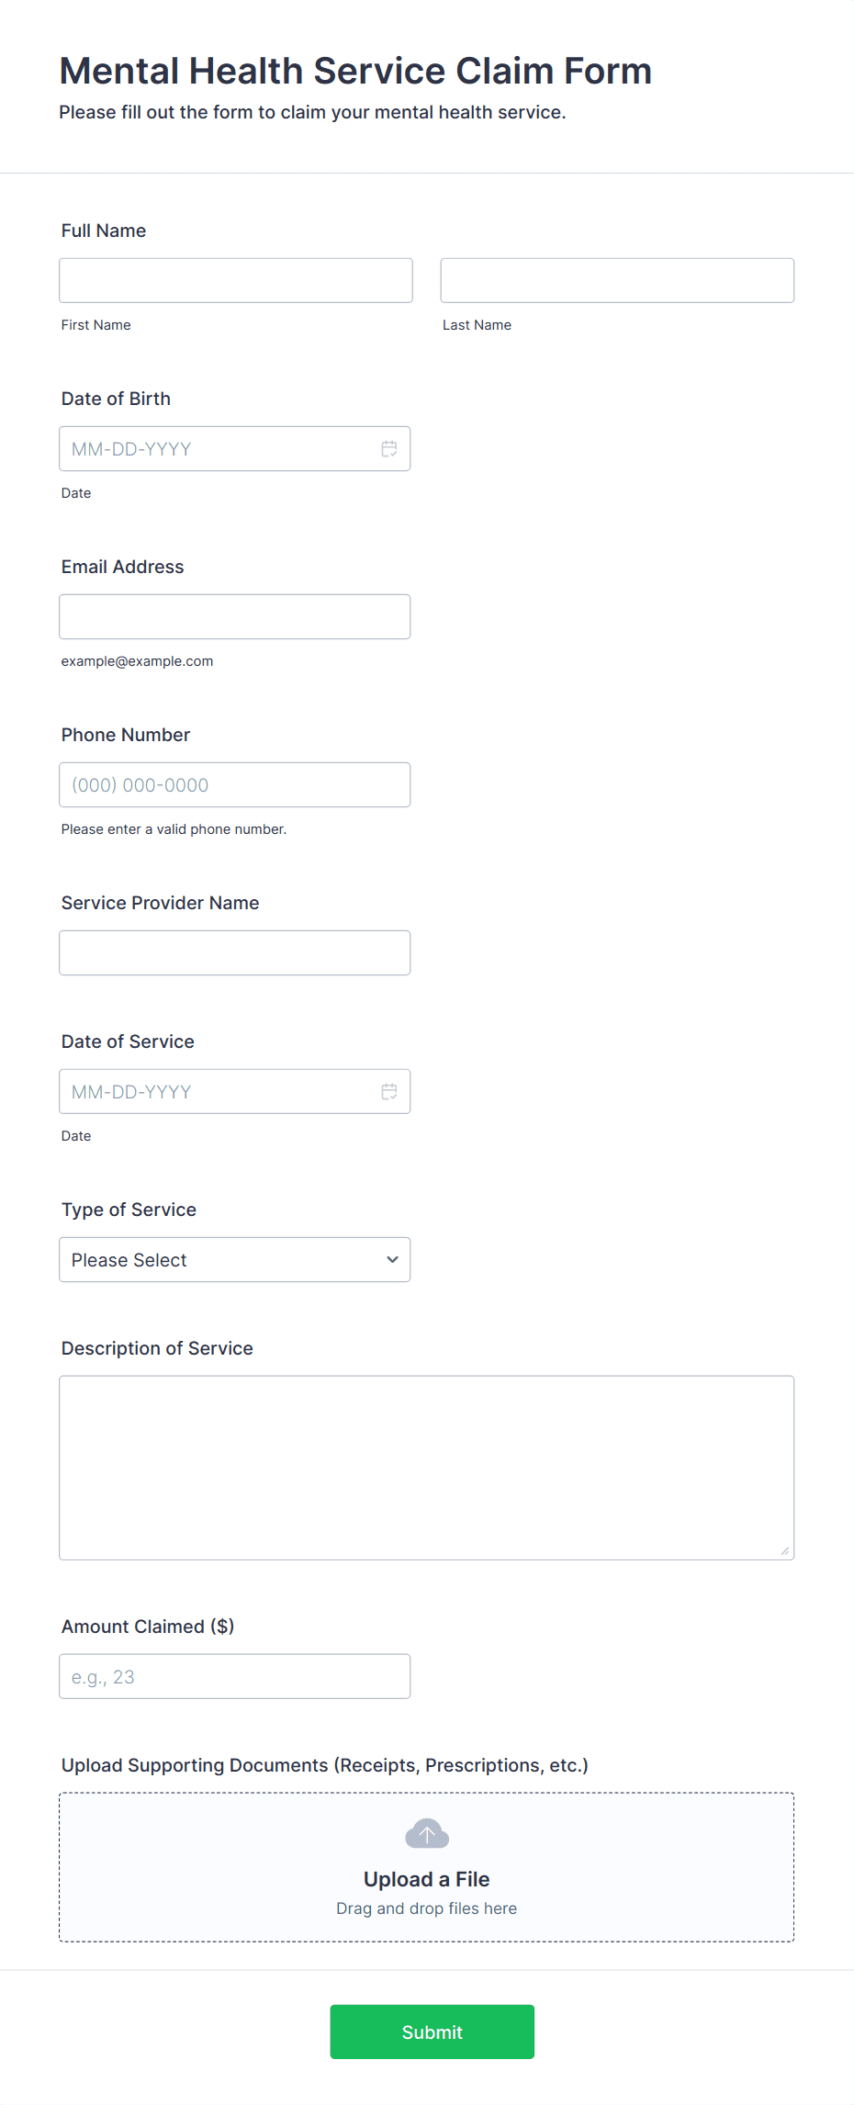The height and width of the screenshot is (2105, 854).
Task: Click the First Name input field
Action: pyautogui.click(x=236, y=280)
